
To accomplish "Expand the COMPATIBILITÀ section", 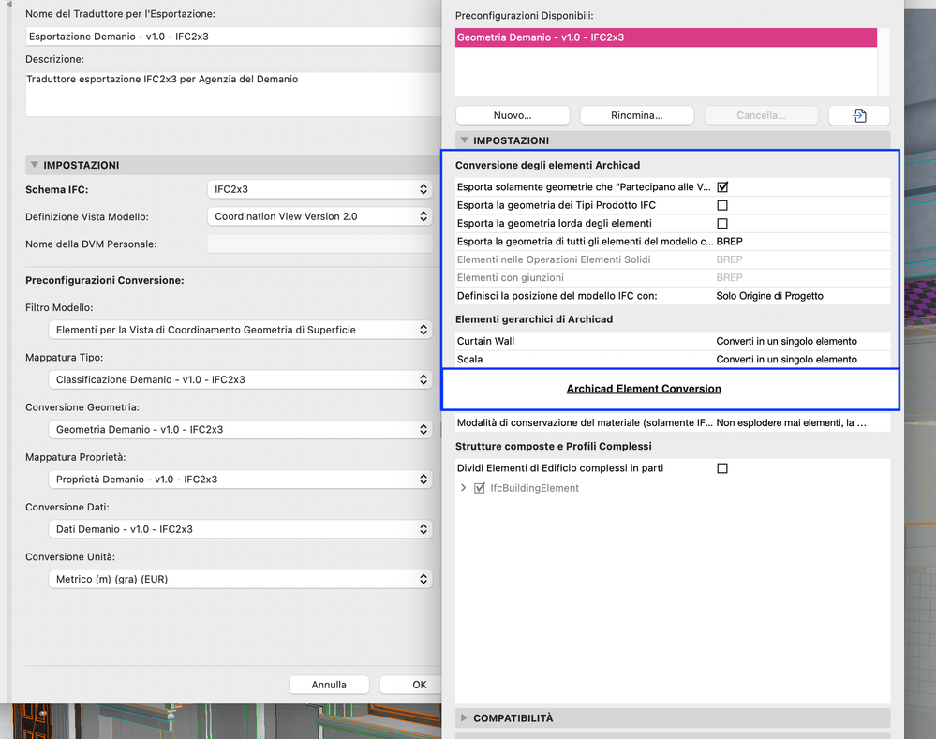I will point(465,718).
